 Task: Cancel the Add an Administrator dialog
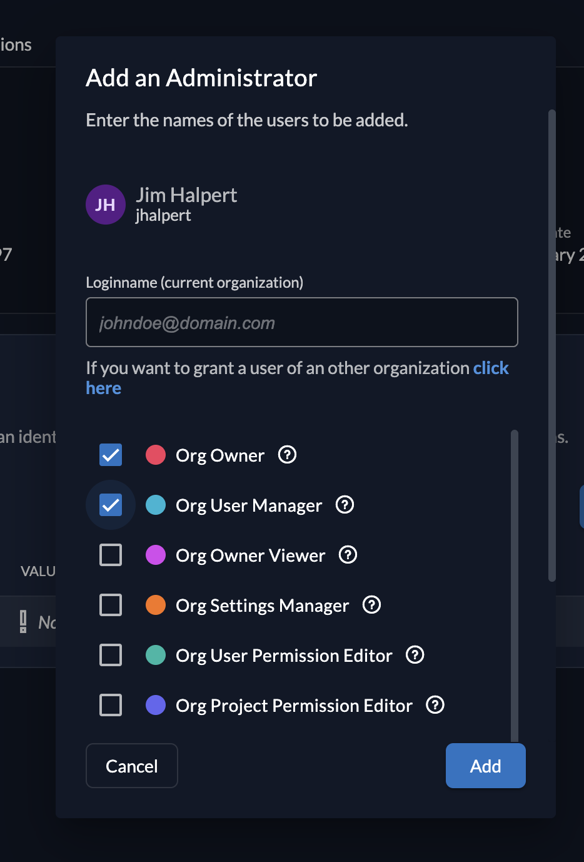click(x=132, y=766)
